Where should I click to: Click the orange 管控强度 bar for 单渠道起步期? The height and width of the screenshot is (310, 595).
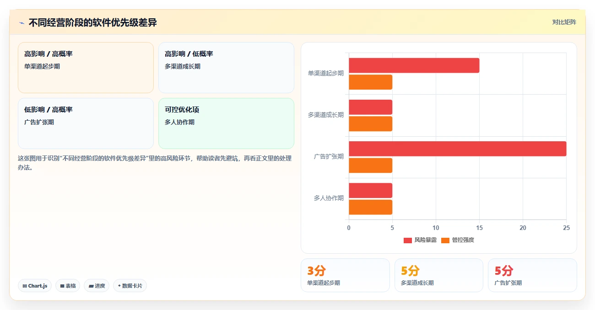pyautogui.click(x=370, y=82)
